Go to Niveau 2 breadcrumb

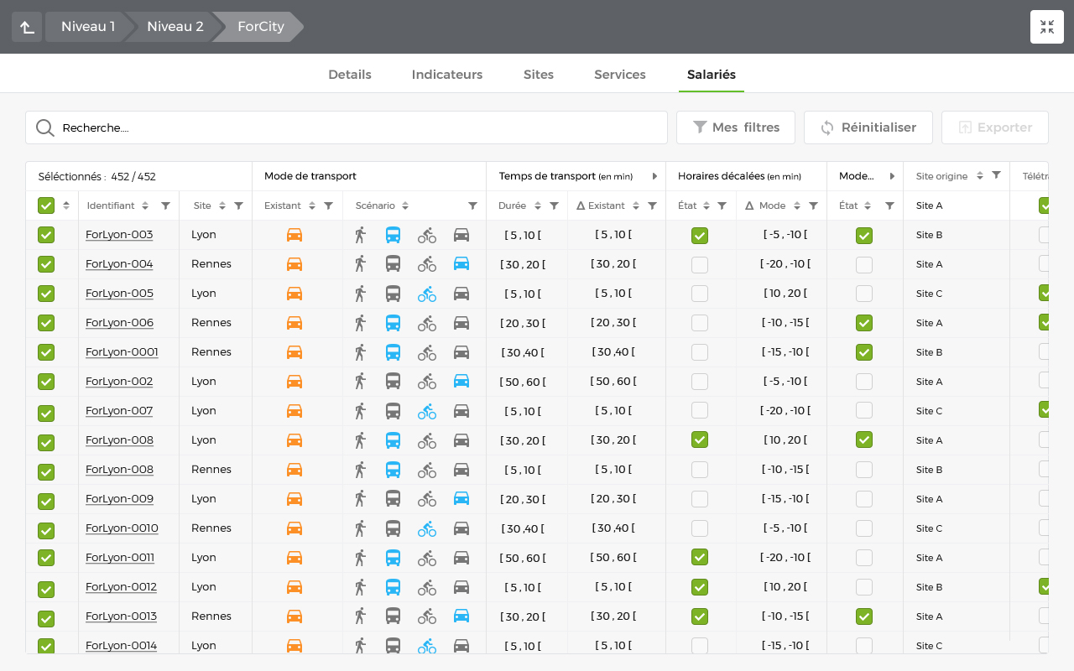coord(175,27)
